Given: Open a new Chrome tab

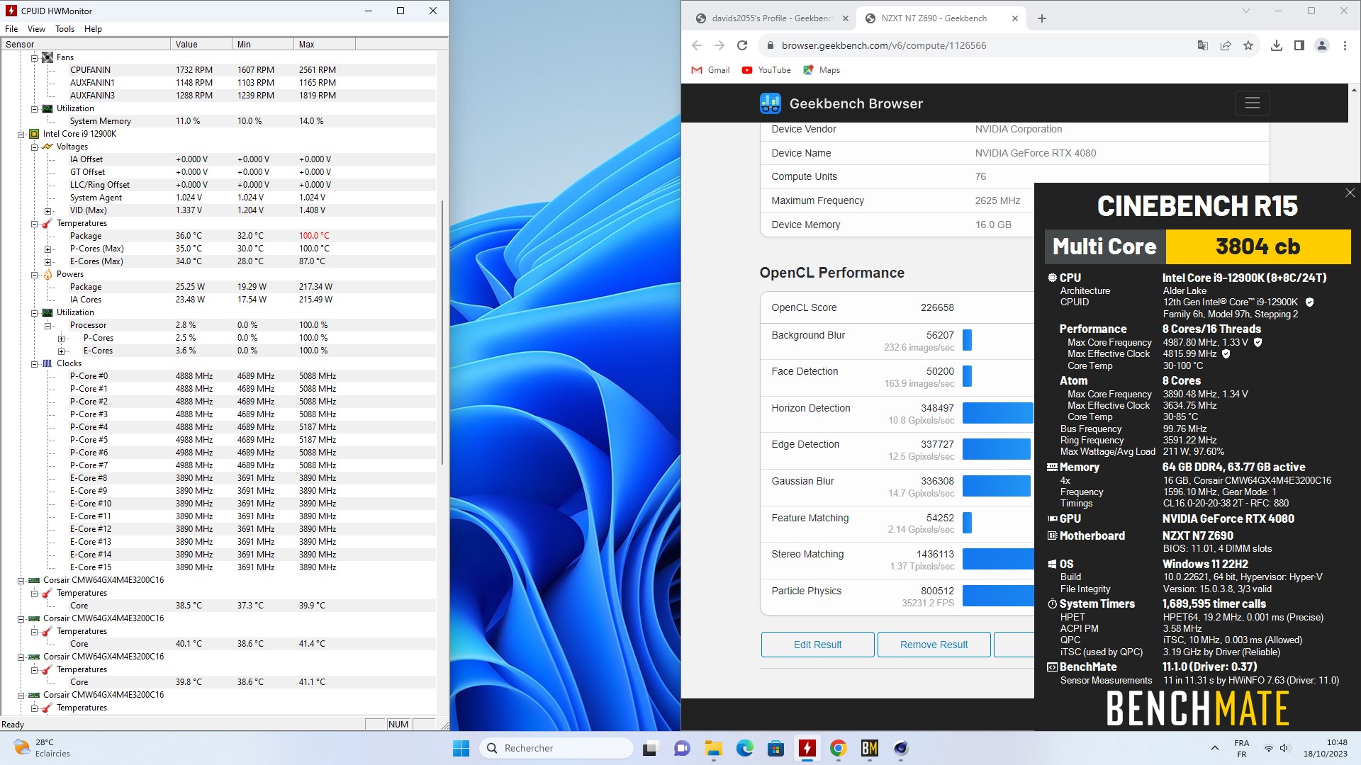Looking at the screenshot, I should [x=1041, y=18].
